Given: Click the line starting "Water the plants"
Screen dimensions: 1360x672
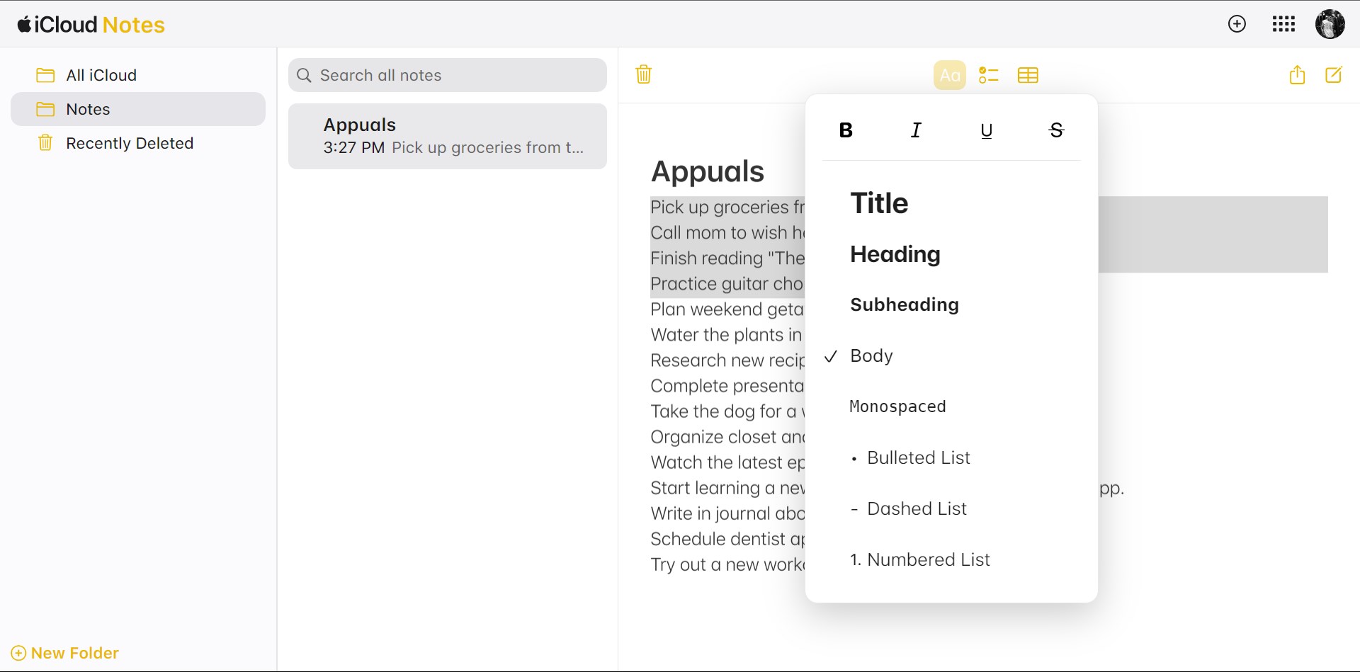Looking at the screenshot, I should click(727, 335).
